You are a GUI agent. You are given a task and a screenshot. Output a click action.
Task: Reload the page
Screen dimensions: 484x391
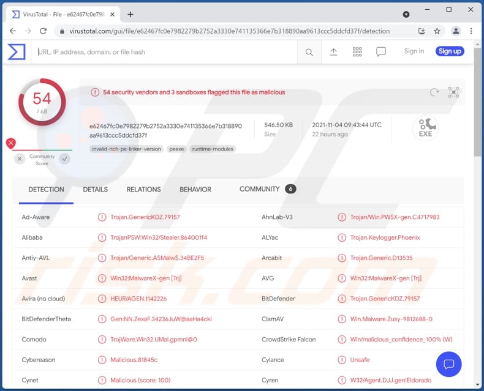coord(43,31)
